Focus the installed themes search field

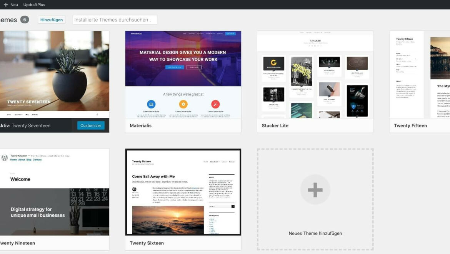coord(115,20)
